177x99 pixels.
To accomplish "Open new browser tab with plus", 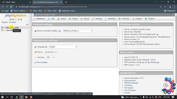I will point(66,2).
